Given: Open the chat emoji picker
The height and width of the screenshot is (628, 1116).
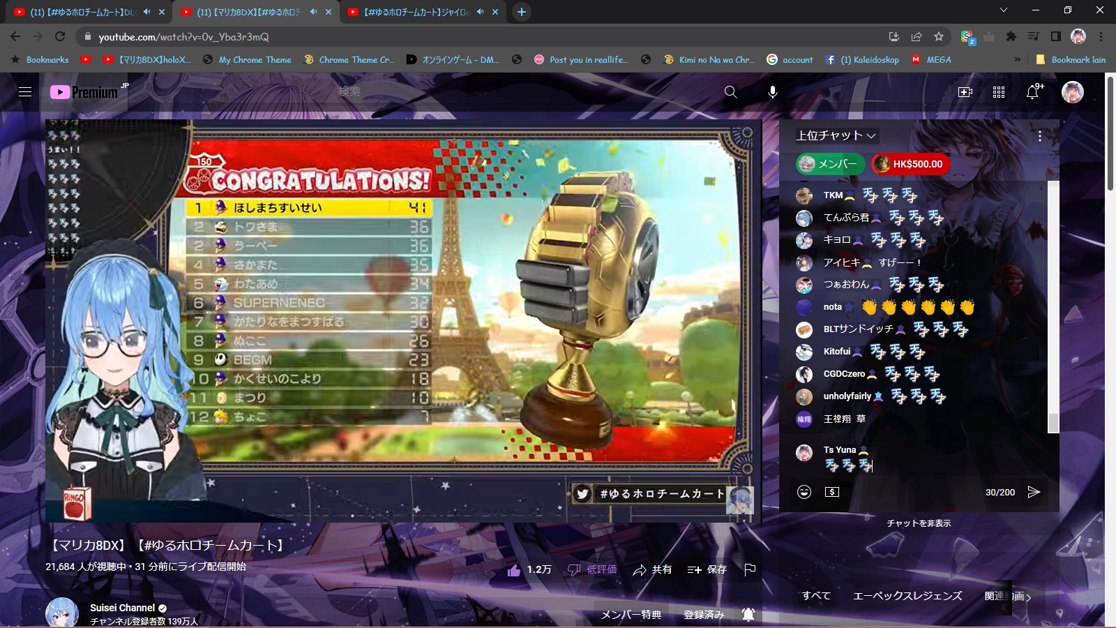Looking at the screenshot, I should pos(804,492).
